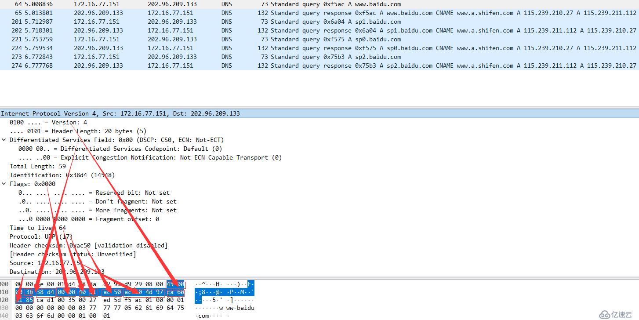Select the Reserved bit: Not set line

pyautogui.click(x=94, y=193)
